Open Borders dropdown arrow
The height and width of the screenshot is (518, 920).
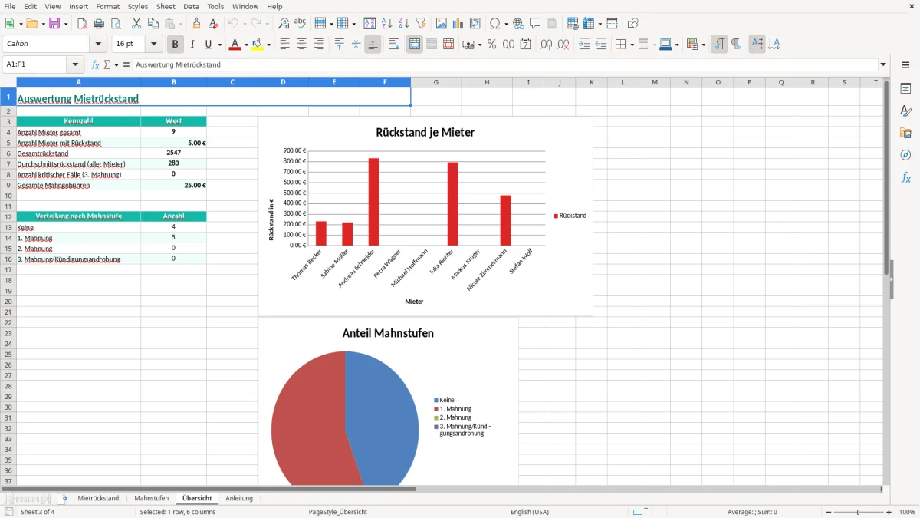(x=632, y=45)
